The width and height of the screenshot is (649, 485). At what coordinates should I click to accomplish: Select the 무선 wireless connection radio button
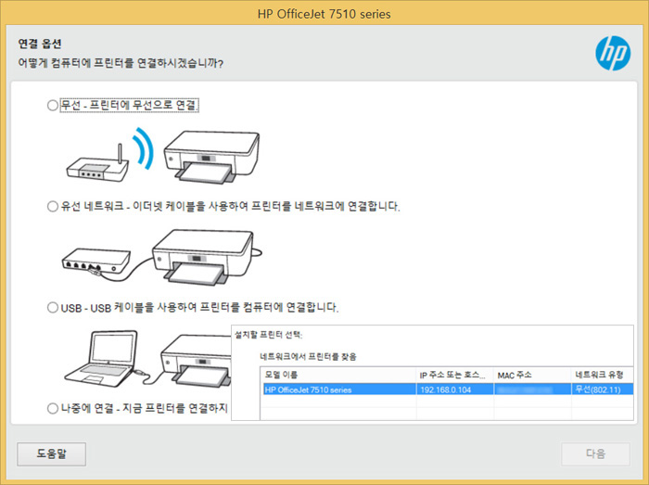(53, 105)
